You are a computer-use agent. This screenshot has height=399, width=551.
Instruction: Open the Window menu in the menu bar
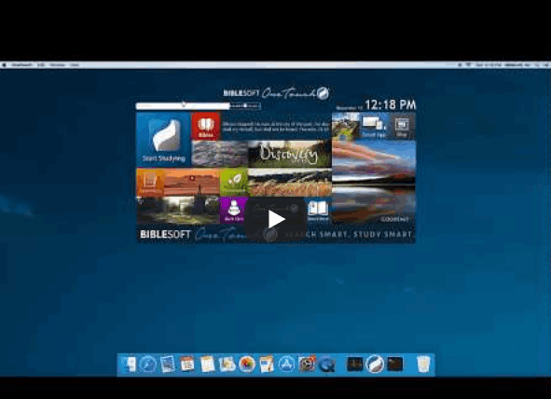coord(57,65)
